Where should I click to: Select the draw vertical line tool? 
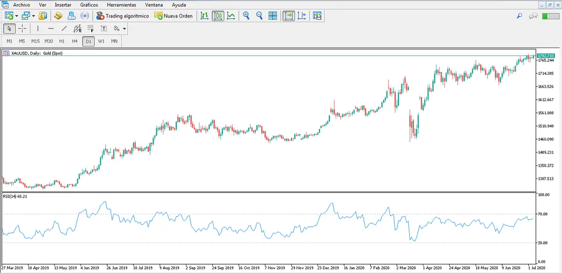(x=38, y=29)
